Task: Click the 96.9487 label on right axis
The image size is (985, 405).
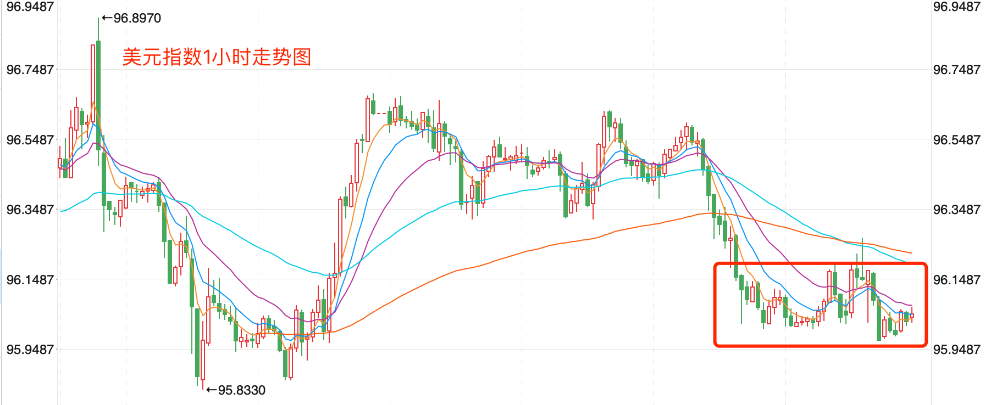Action: click(956, 7)
